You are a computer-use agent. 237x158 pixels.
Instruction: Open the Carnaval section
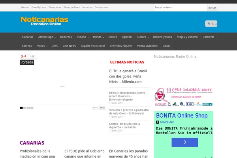[208, 37]
